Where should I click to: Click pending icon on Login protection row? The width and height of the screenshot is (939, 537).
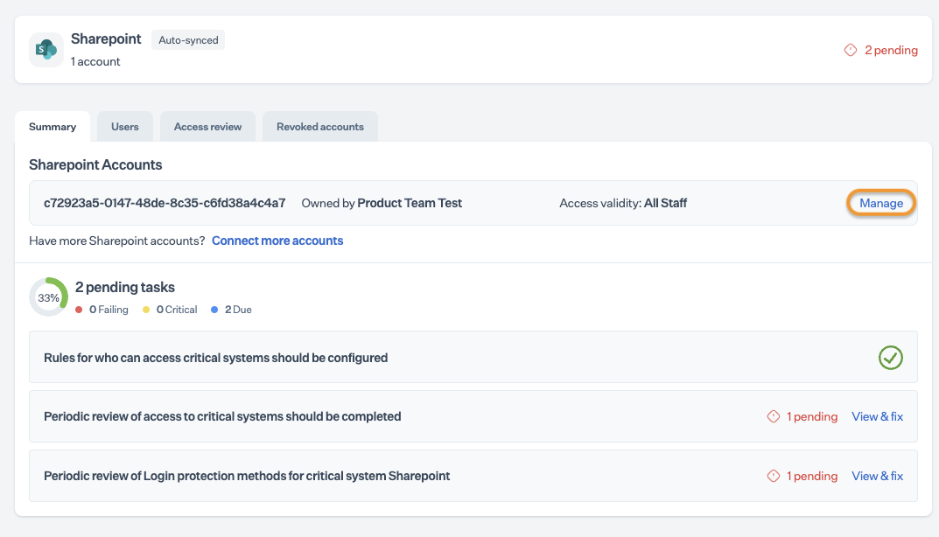[x=774, y=477]
